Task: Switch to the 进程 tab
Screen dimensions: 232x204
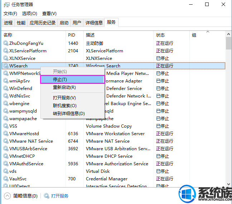Action: click(8, 23)
